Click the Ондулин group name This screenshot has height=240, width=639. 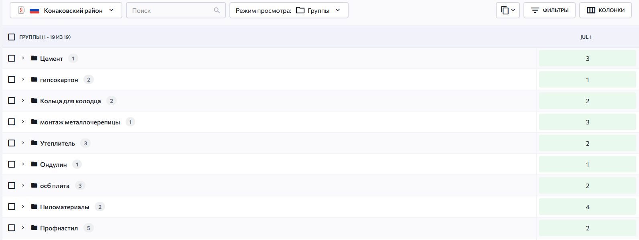53,165
